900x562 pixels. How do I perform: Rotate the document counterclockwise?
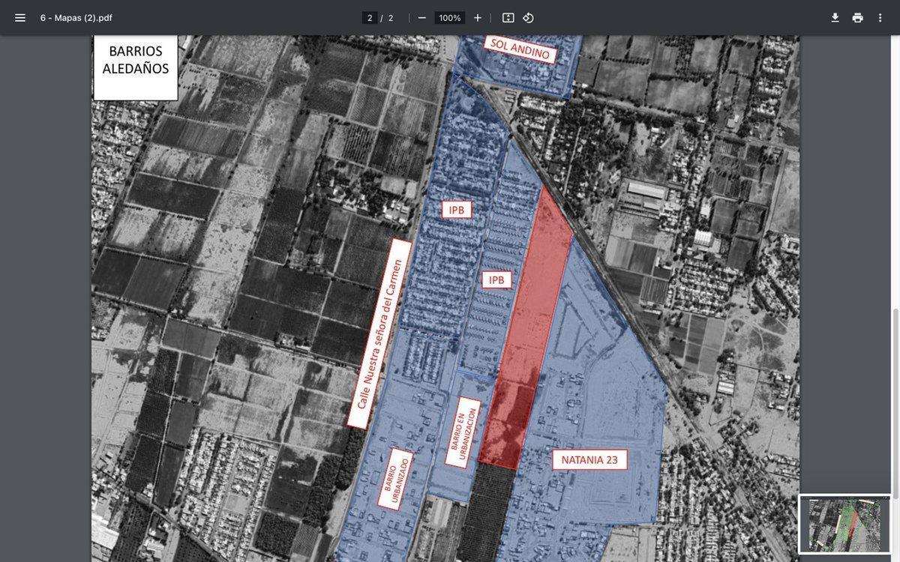point(529,18)
